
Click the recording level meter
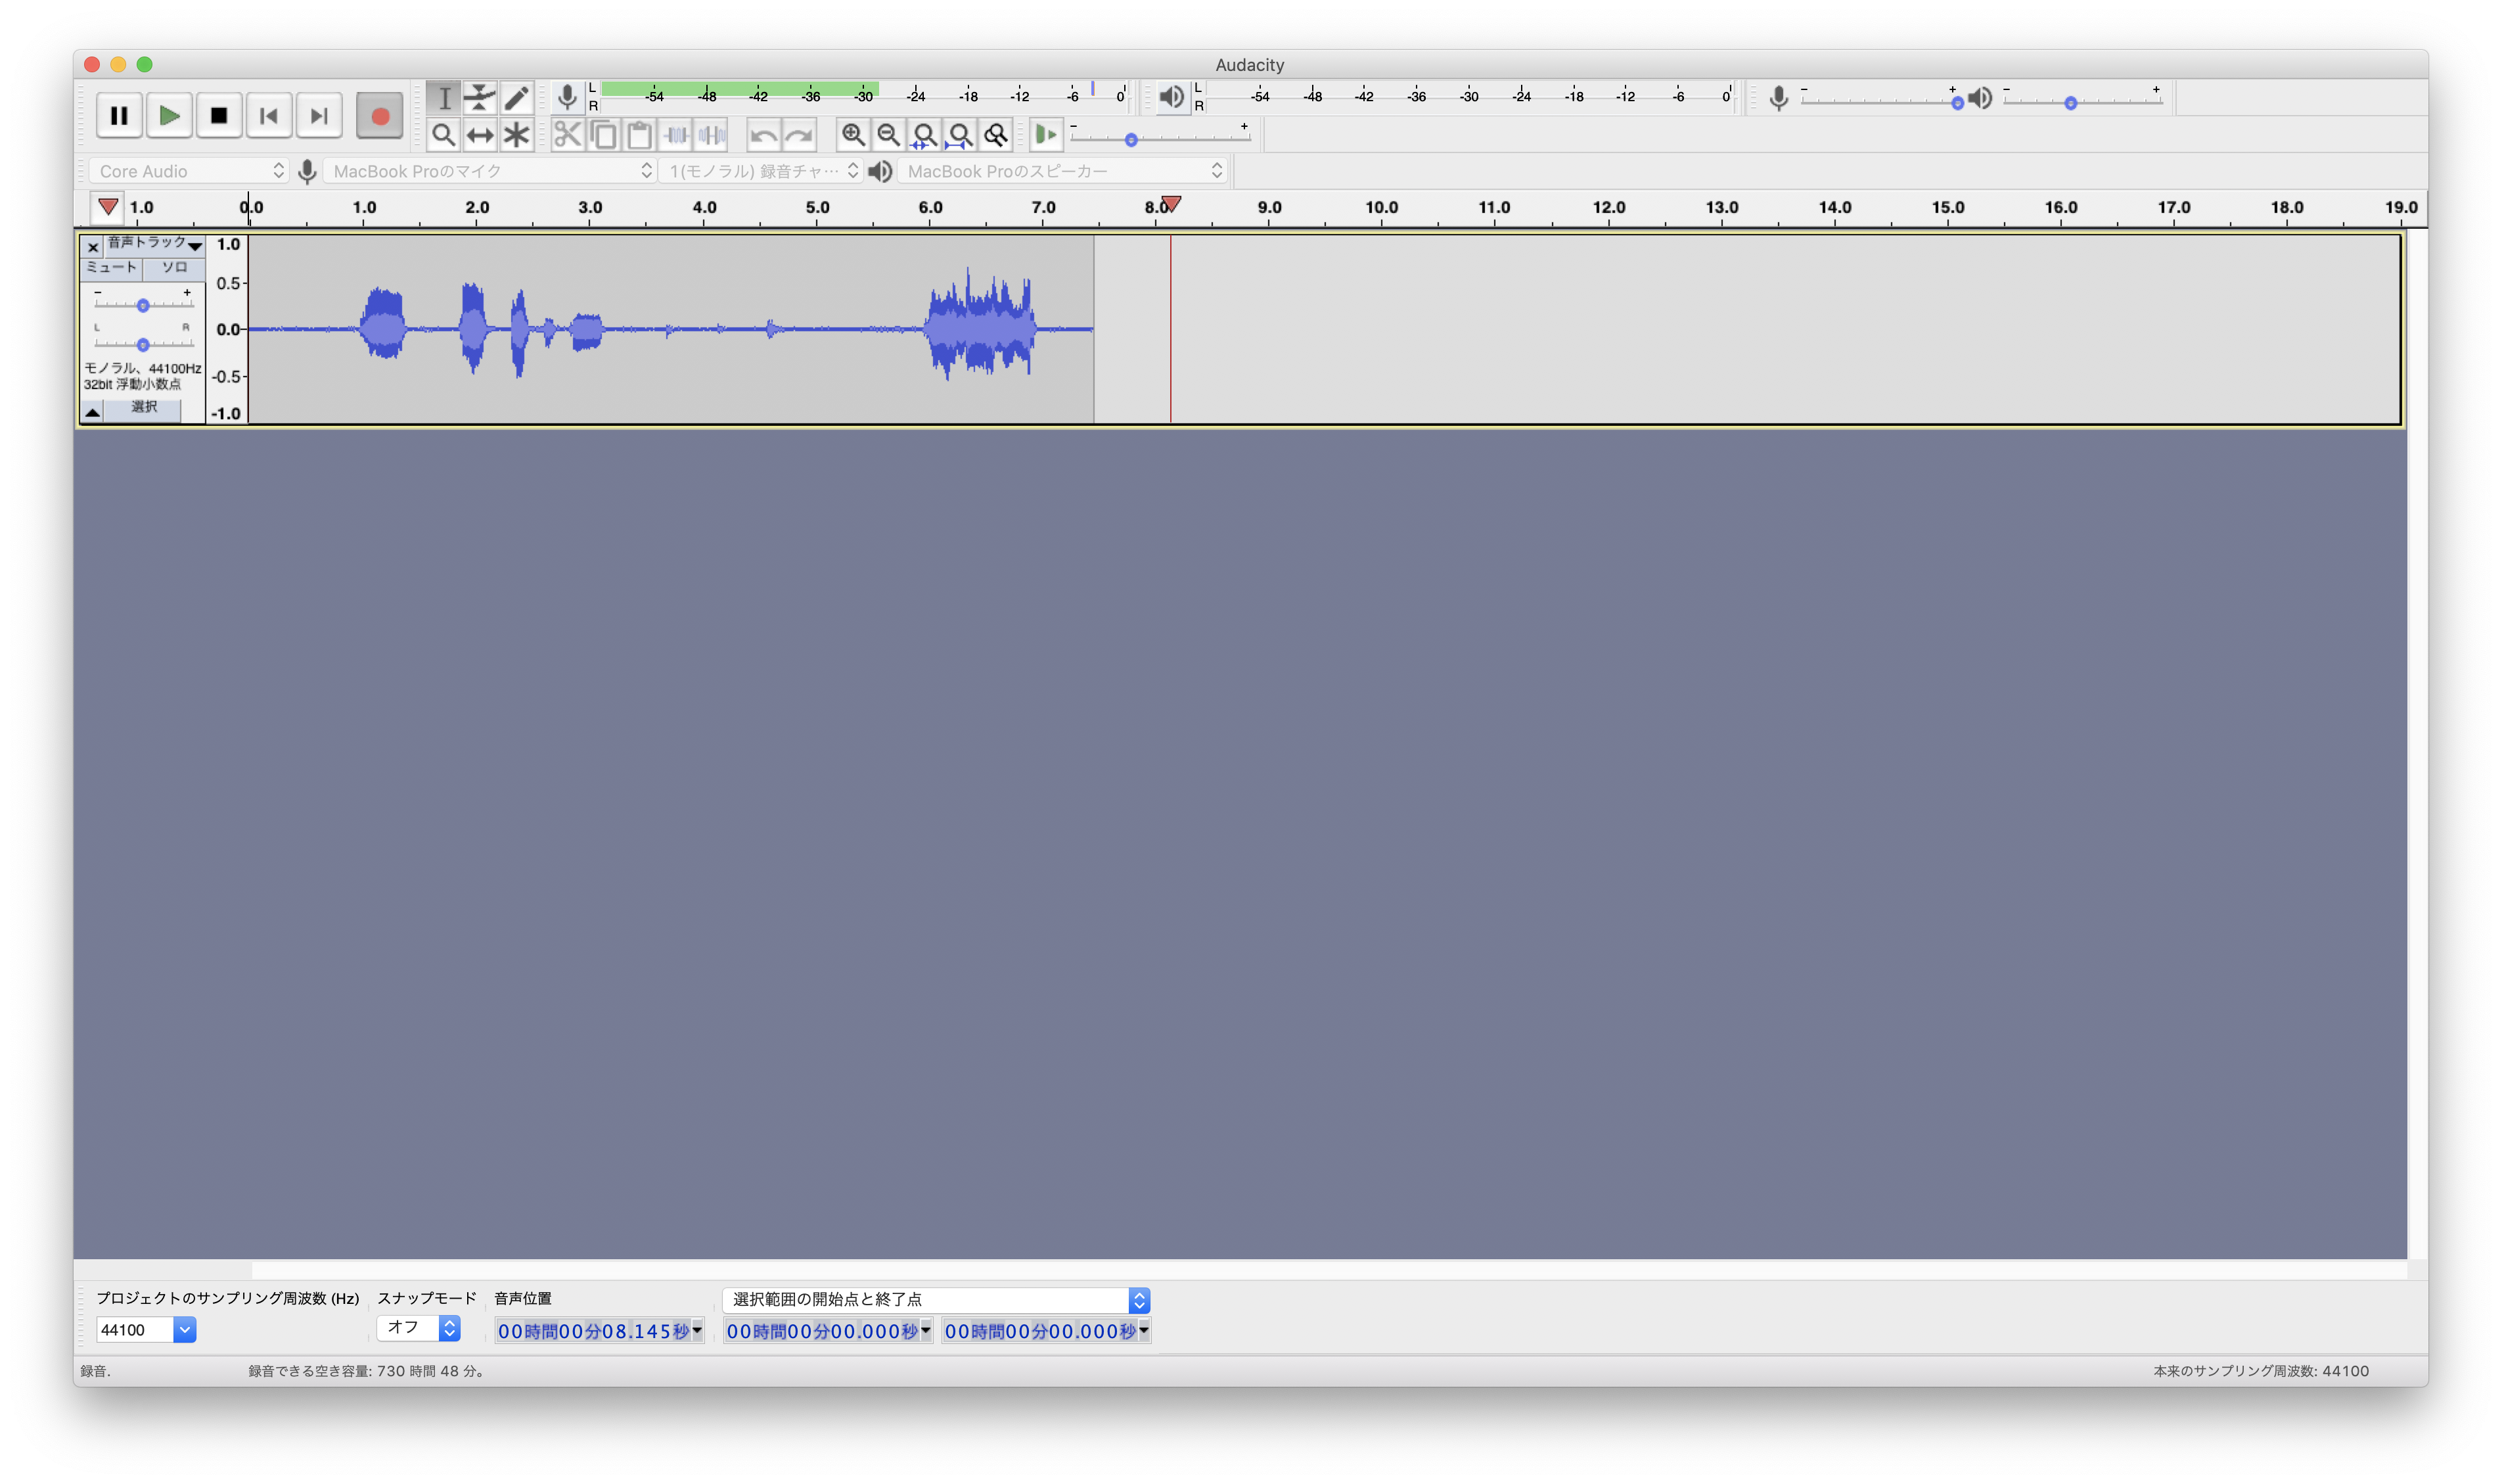(x=861, y=97)
